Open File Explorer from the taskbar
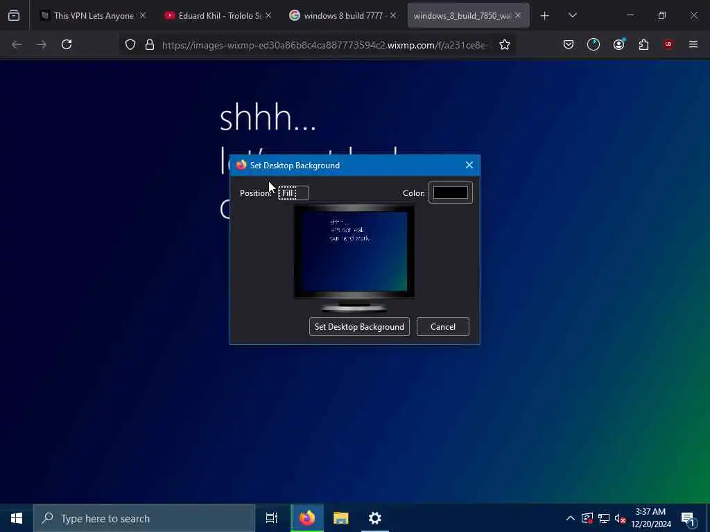Screen dimensions: 710x532 tap(341, 518)
